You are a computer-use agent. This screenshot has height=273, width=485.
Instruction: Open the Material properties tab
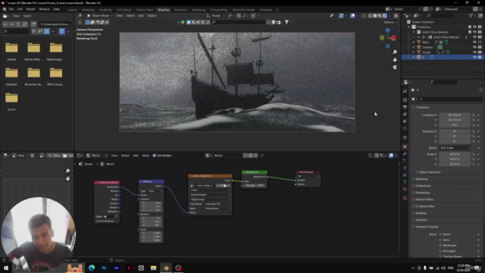pos(405,189)
